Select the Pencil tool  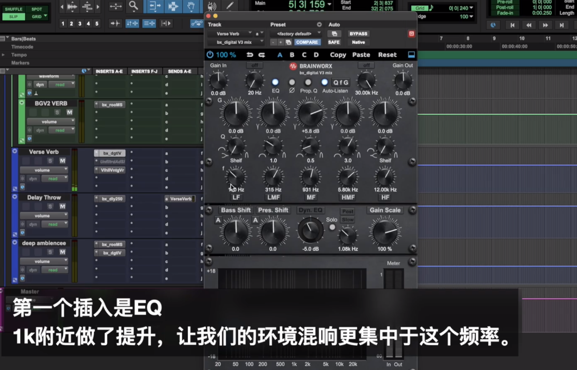tap(229, 6)
